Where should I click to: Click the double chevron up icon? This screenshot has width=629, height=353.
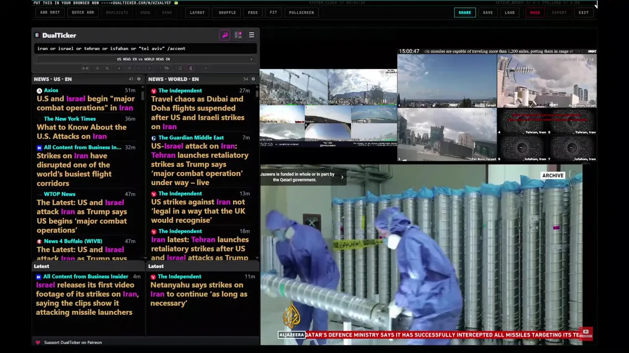click(129, 68)
